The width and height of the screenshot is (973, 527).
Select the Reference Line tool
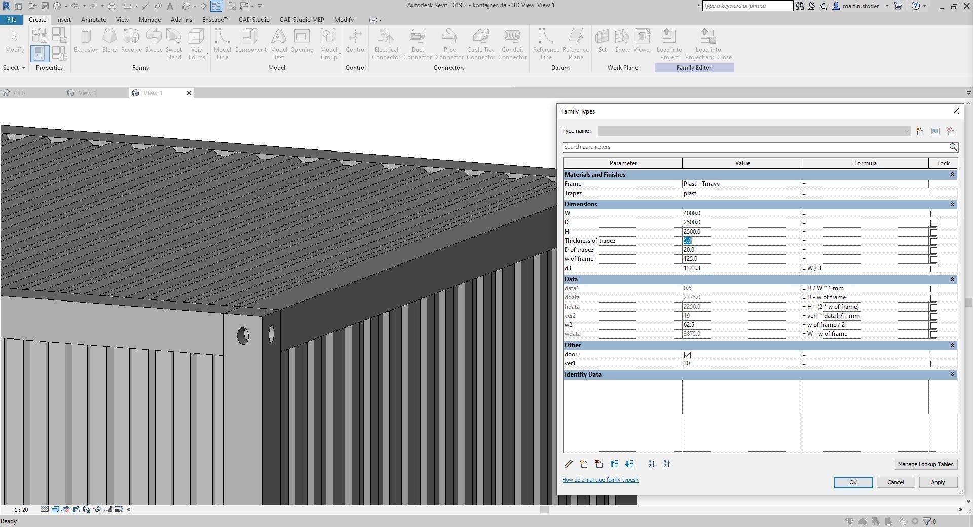click(546, 44)
